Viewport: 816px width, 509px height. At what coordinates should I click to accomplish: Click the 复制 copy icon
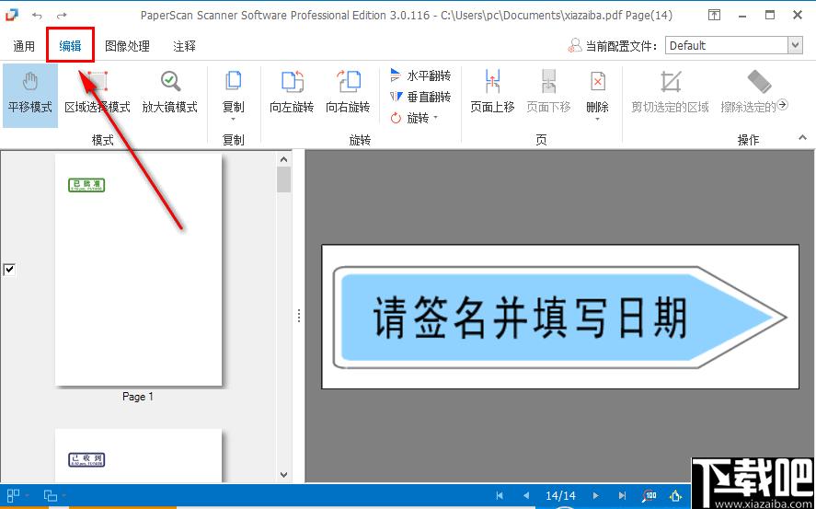[x=233, y=82]
